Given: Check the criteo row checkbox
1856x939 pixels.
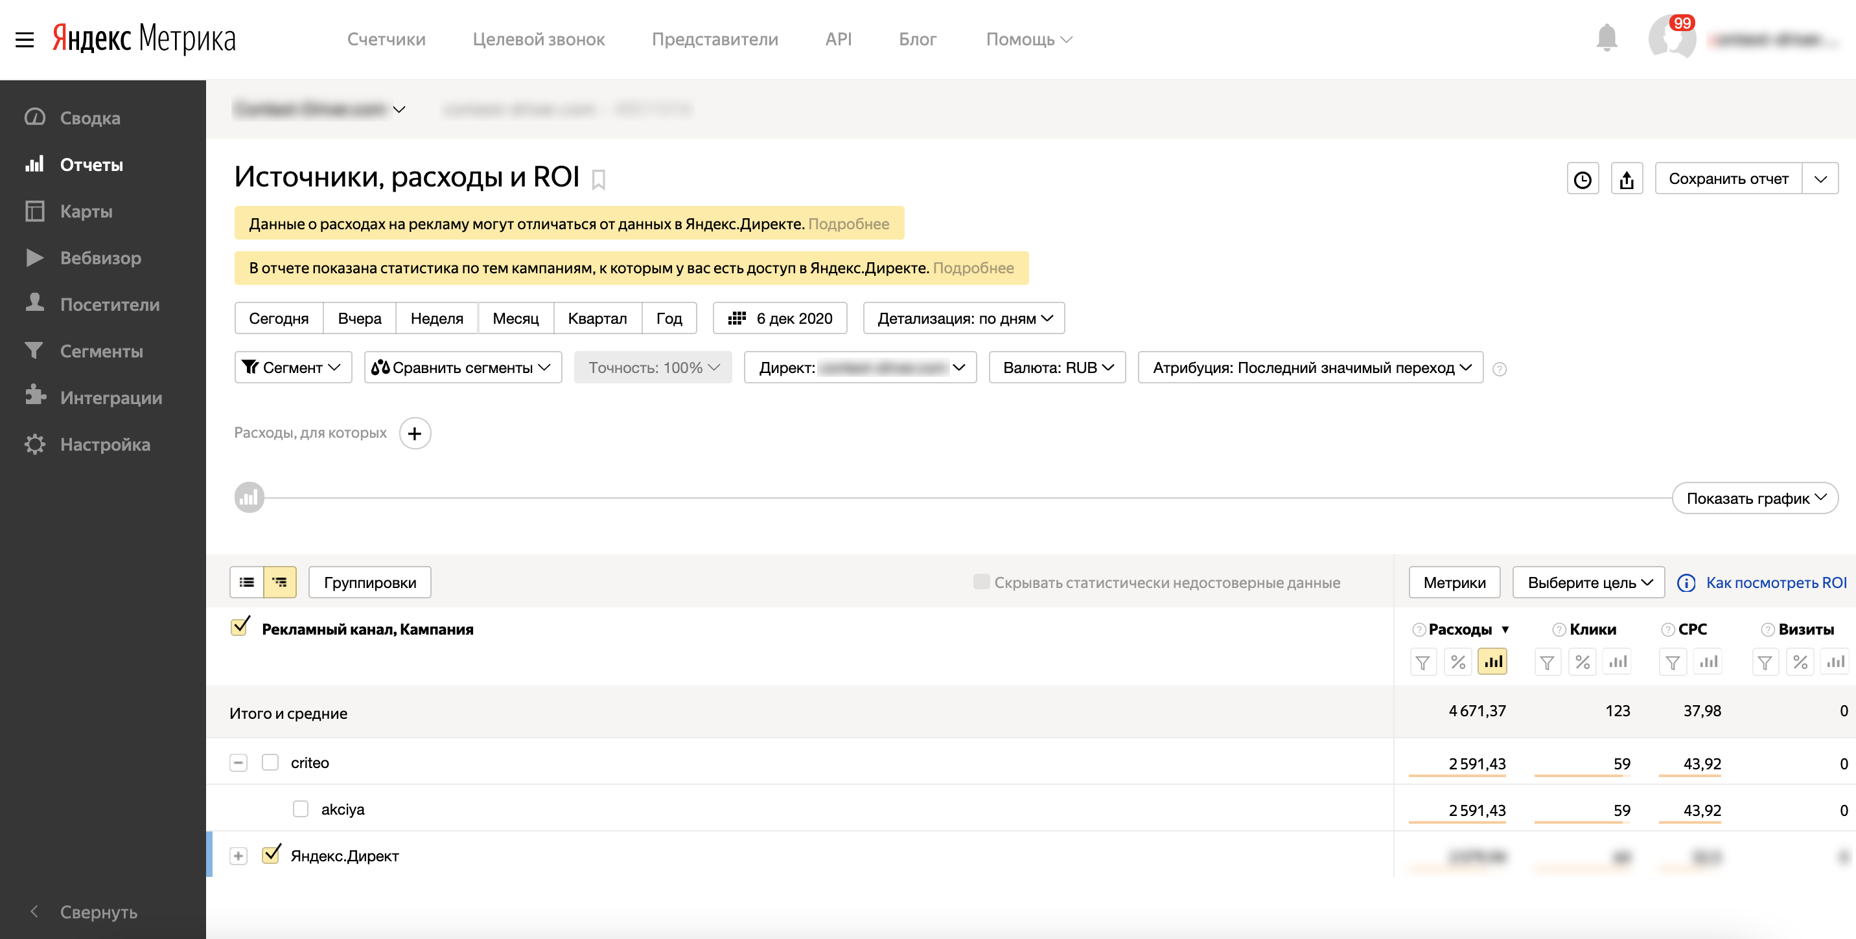Looking at the screenshot, I should [x=270, y=762].
